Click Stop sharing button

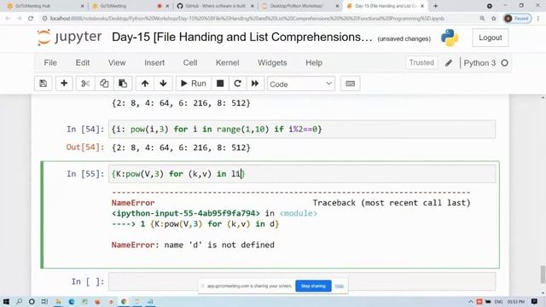[x=313, y=286]
